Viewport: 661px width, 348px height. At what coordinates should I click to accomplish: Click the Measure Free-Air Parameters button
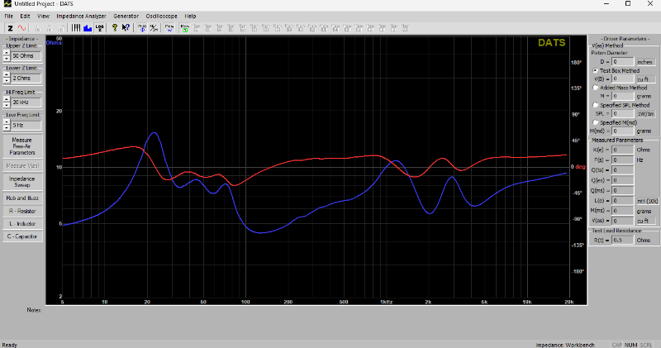coord(22,146)
